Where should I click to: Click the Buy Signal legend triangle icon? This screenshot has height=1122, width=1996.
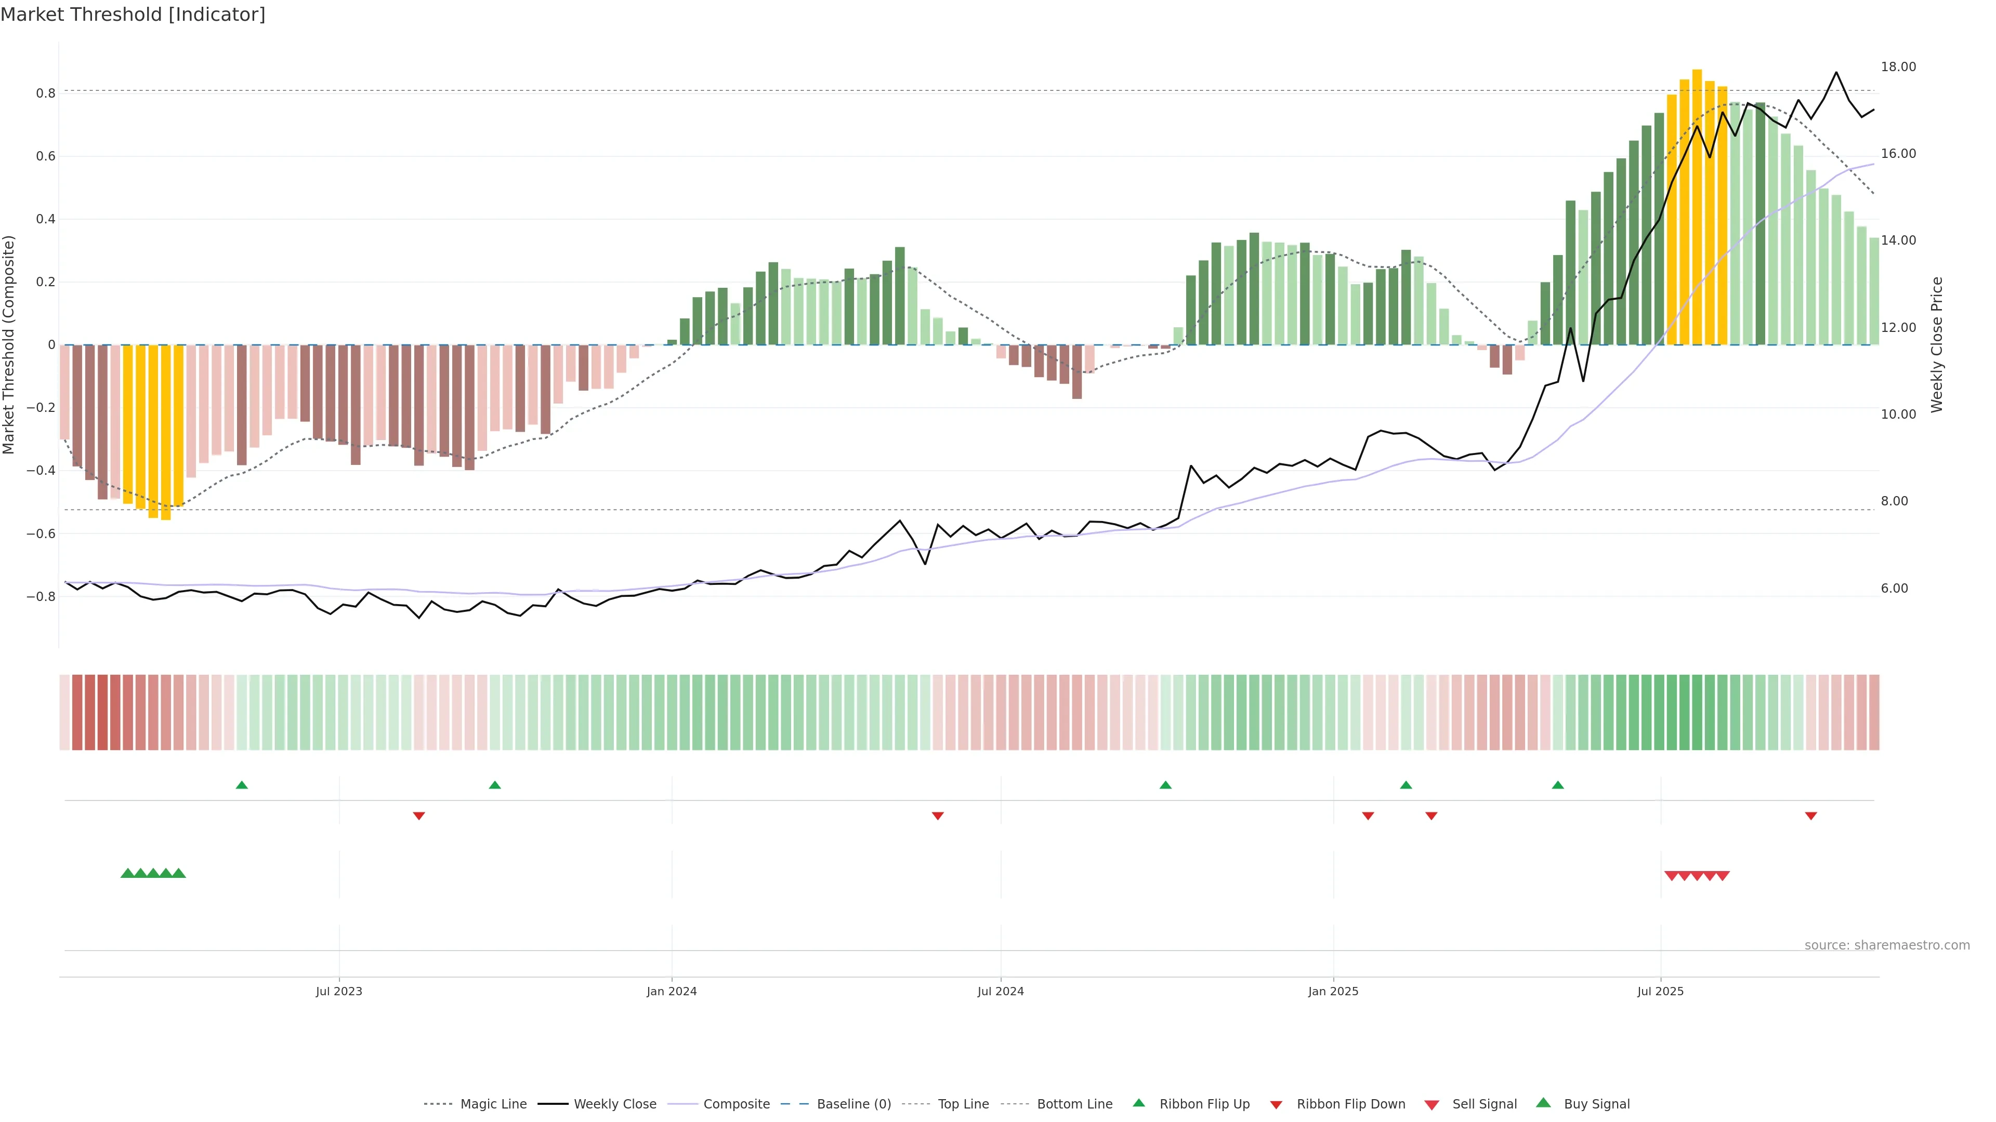pyautogui.click(x=1543, y=1103)
